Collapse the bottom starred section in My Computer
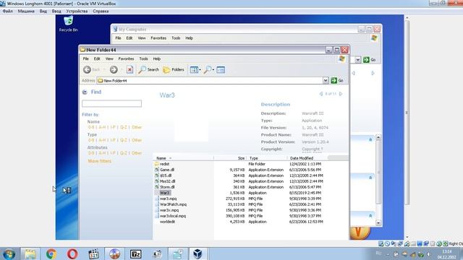The width and height of the screenshot is (463, 260). 370,216
